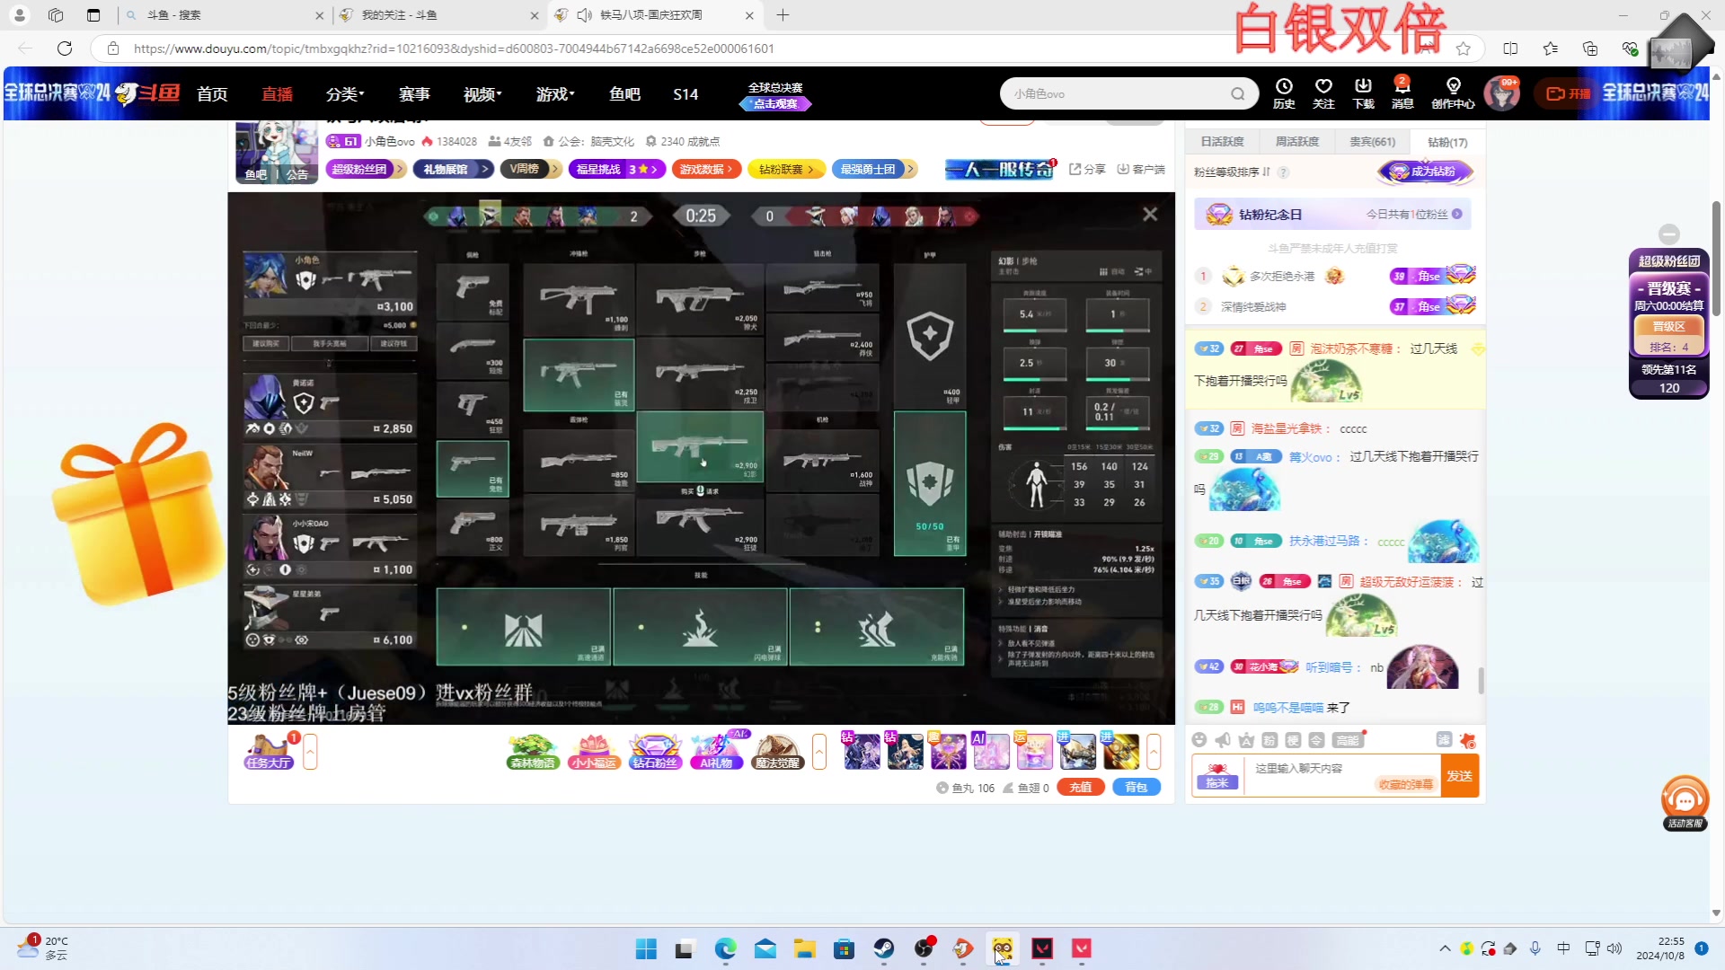This screenshot has width=1725, height=970.
Task: Click the 梗 meme icon in chat toolbar
Action: (x=1293, y=740)
